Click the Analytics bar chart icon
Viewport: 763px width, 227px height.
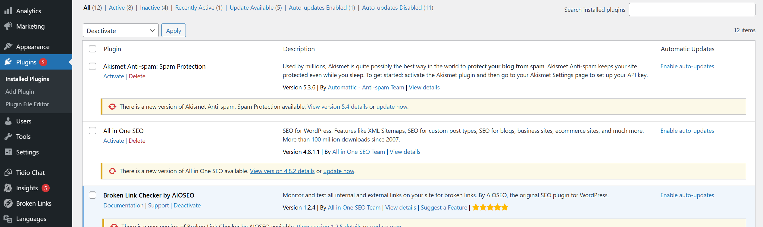(8, 11)
